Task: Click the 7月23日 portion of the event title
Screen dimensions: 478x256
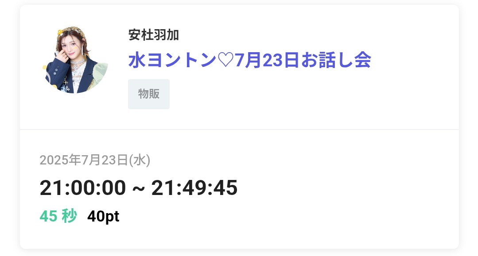Action: (267, 60)
